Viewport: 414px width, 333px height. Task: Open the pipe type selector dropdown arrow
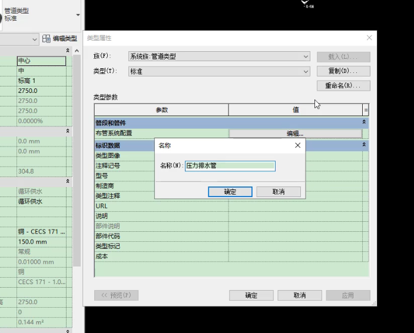point(78,15)
